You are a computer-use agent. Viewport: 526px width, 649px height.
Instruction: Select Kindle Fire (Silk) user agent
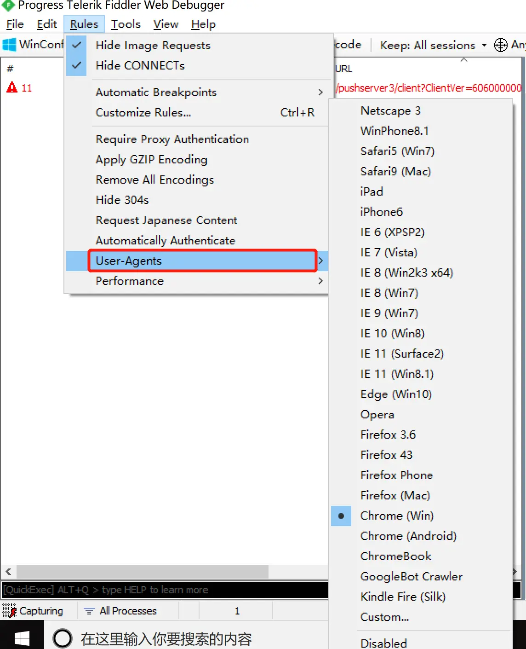(x=421, y=597)
